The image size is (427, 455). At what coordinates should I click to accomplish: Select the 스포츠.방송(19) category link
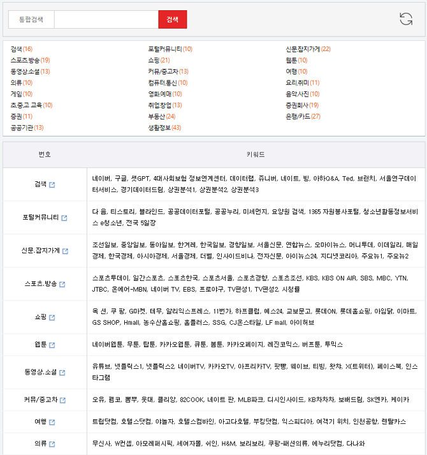30,61
